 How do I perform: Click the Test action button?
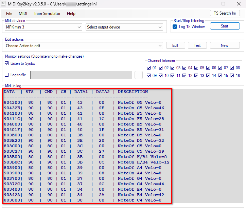pos(197,45)
